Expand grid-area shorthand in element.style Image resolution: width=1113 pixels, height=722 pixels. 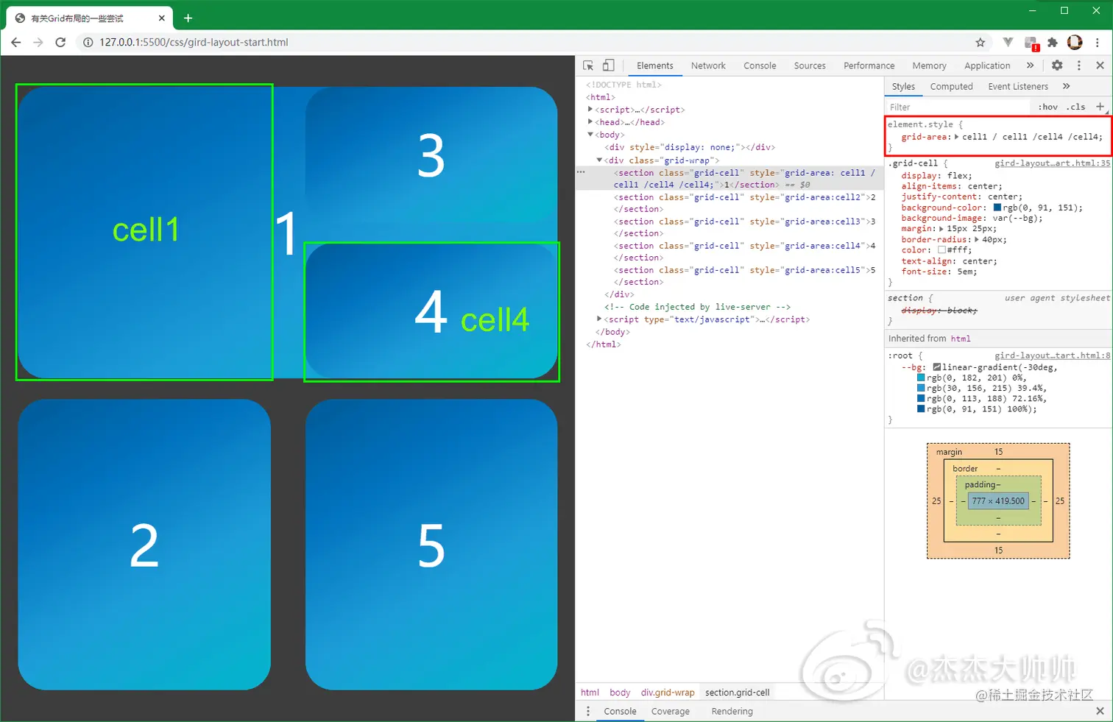(957, 137)
